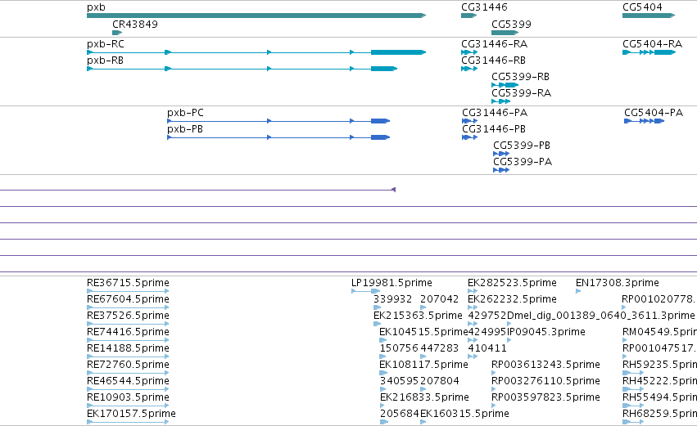Viewport: 697px width, 426px height.
Task: Click the pxb gene label
Action: coord(96,7)
